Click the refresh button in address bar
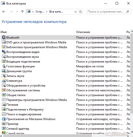 click(x=81, y=12)
